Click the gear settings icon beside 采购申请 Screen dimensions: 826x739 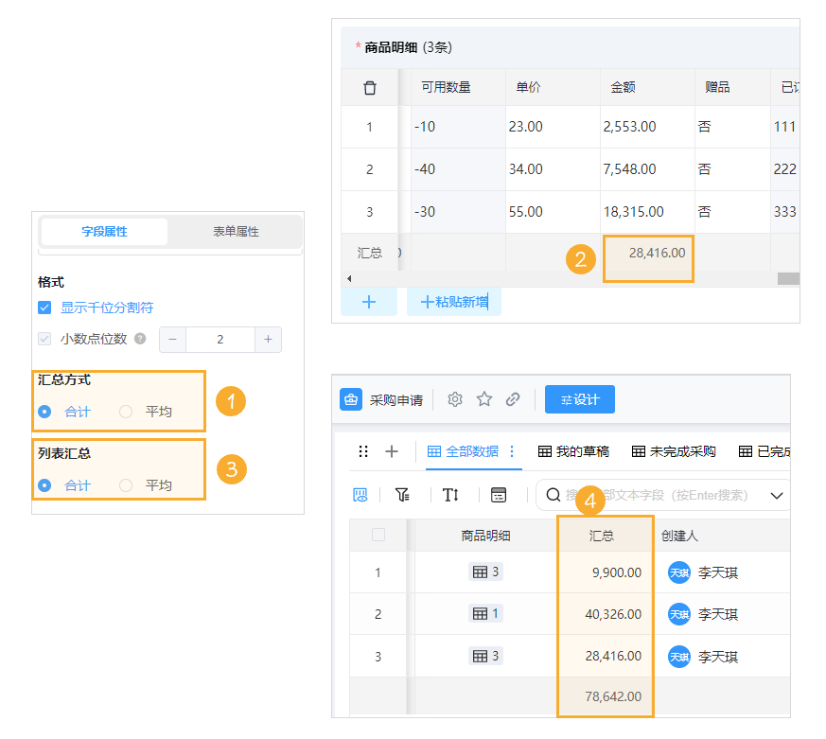455,399
